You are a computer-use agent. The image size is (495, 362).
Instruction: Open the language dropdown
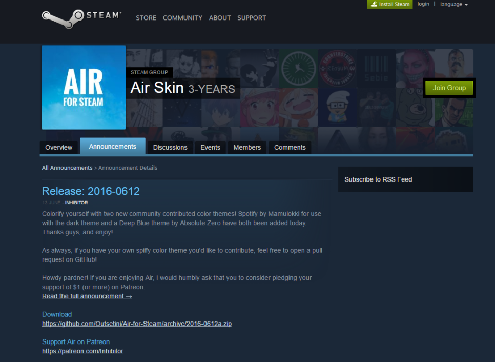(x=454, y=4)
